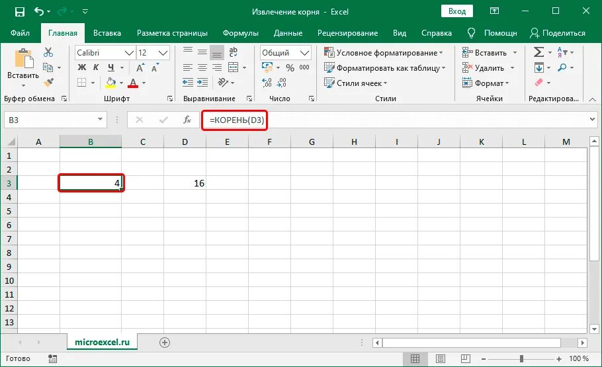Open Find and Select magnifier
Image resolution: width=602 pixels, height=367 pixels.
[562, 67]
